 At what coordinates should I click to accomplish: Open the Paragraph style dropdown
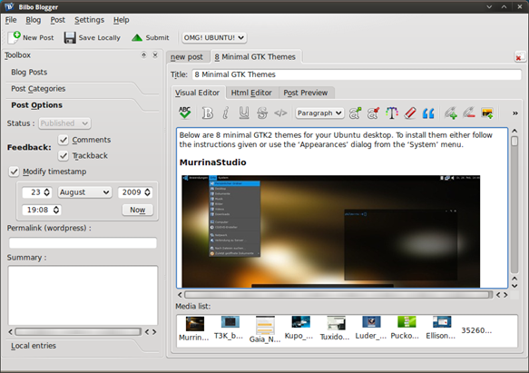tap(319, 113)
